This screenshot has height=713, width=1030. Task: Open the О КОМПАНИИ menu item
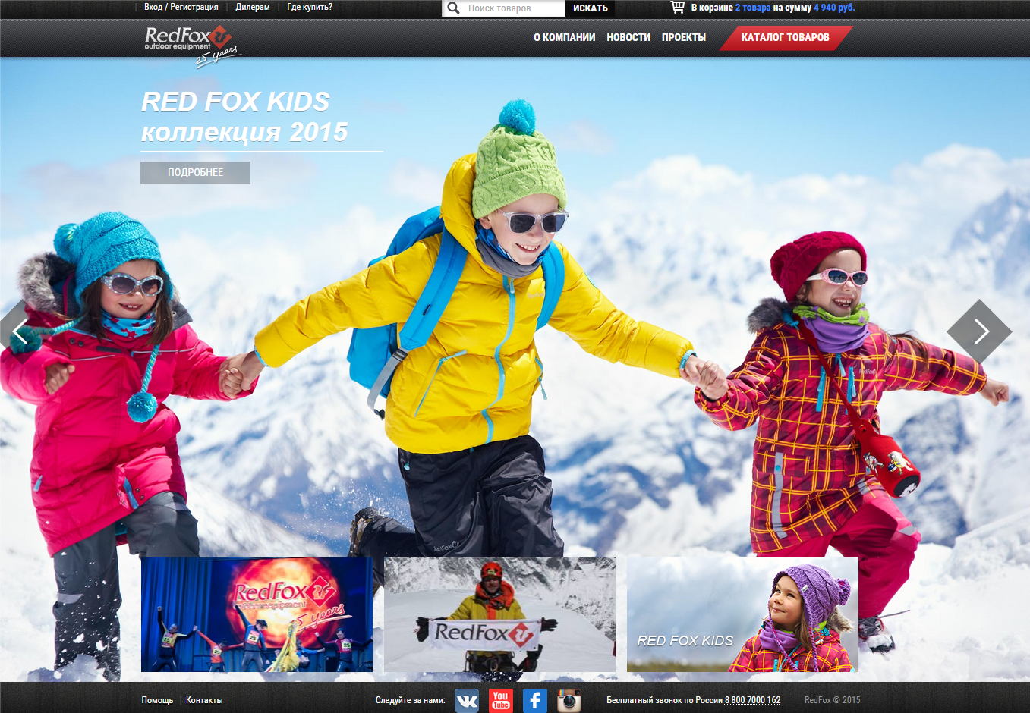(564, 37)
